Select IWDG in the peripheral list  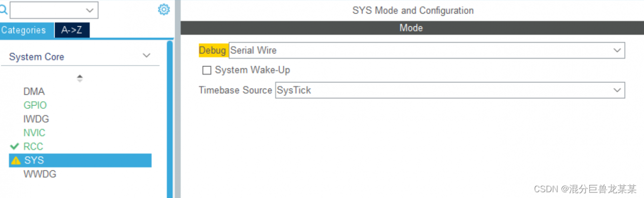tap(36, 119)
